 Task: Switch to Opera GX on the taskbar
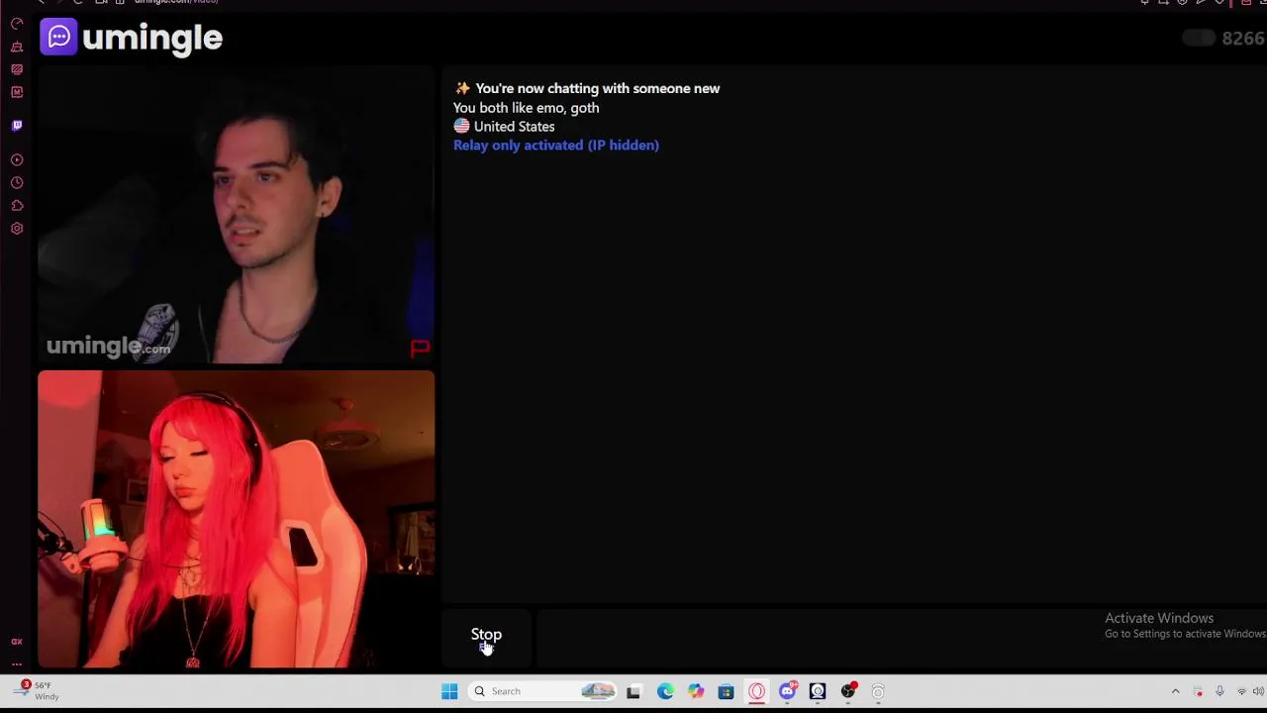[756, 691]
